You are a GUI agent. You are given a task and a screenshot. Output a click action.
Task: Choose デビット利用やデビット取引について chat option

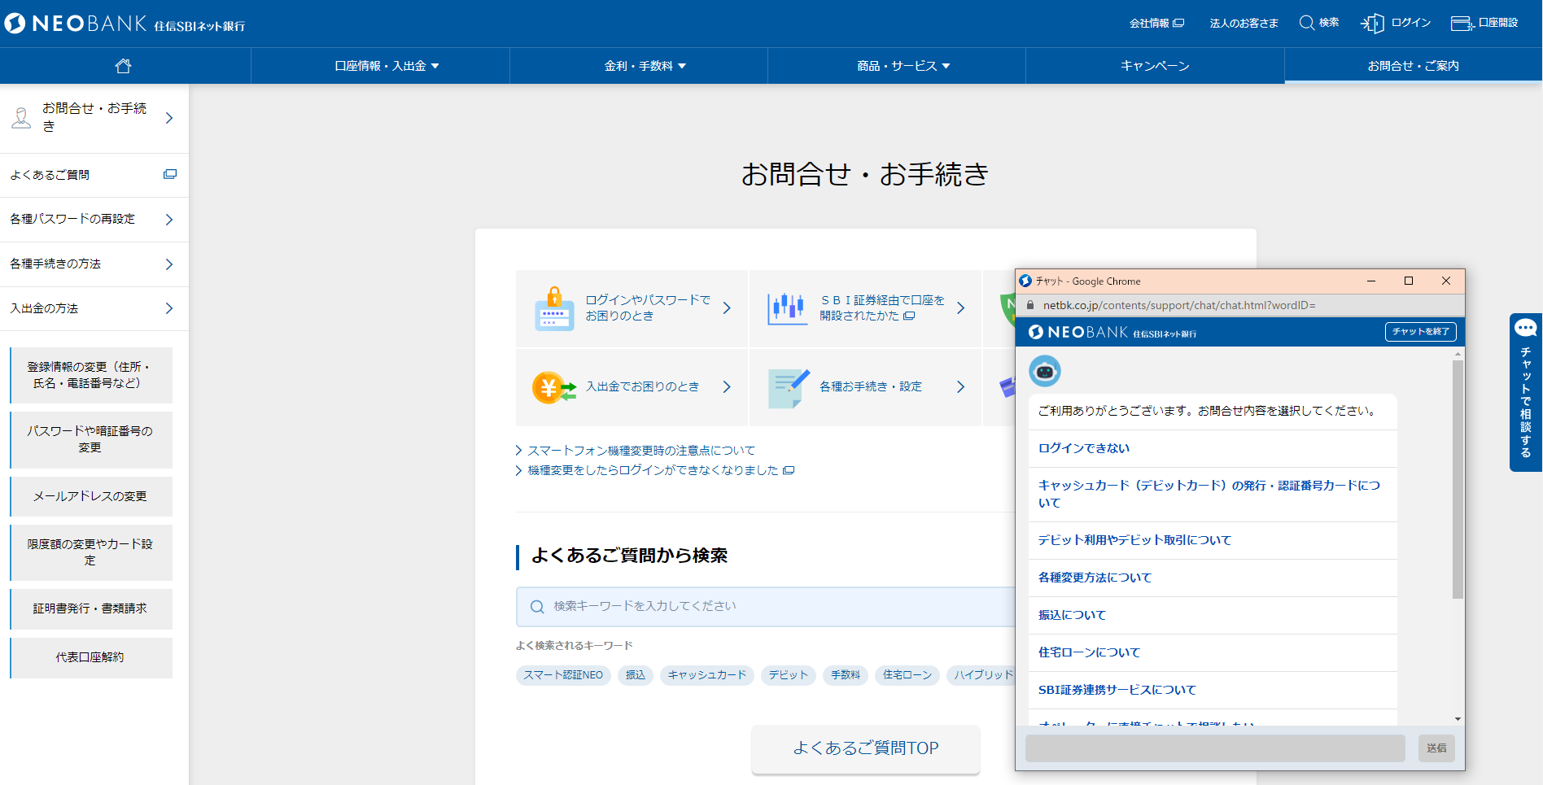coord(1213,541)
